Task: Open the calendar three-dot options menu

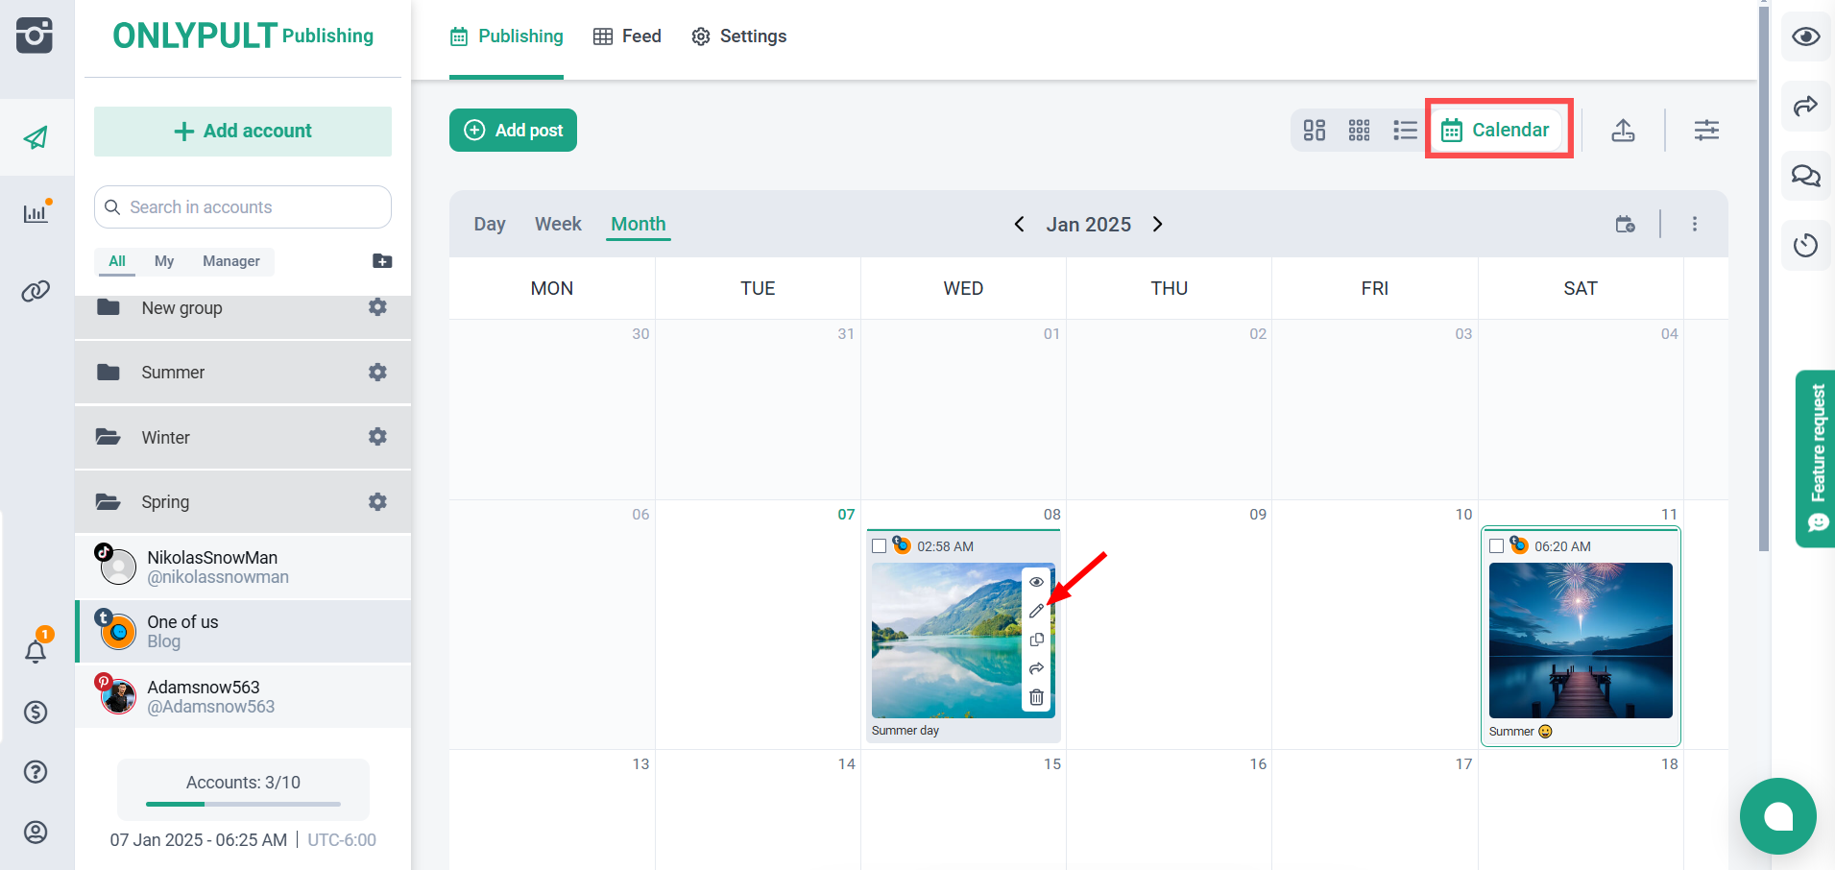Action: point(1694,224)
